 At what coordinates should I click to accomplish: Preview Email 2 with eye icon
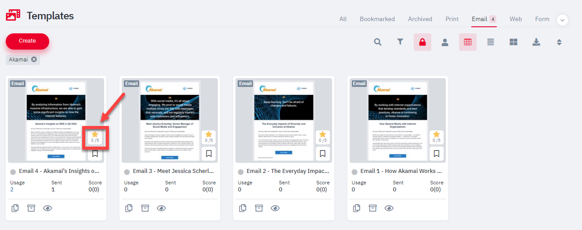(275, 208)
